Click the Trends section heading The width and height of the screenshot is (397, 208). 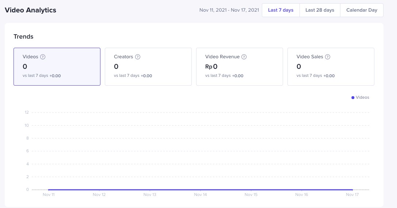pyautogui.click(x=23, y=37)
